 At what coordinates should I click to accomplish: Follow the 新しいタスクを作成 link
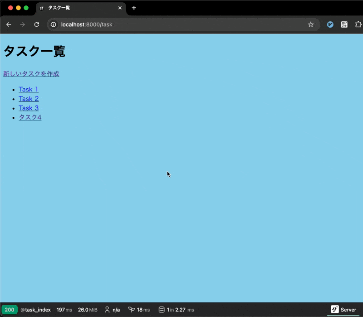pos(30,73)
